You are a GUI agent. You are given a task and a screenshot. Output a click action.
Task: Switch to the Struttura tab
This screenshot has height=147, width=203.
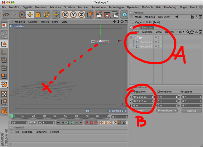[x=147, y=28]
